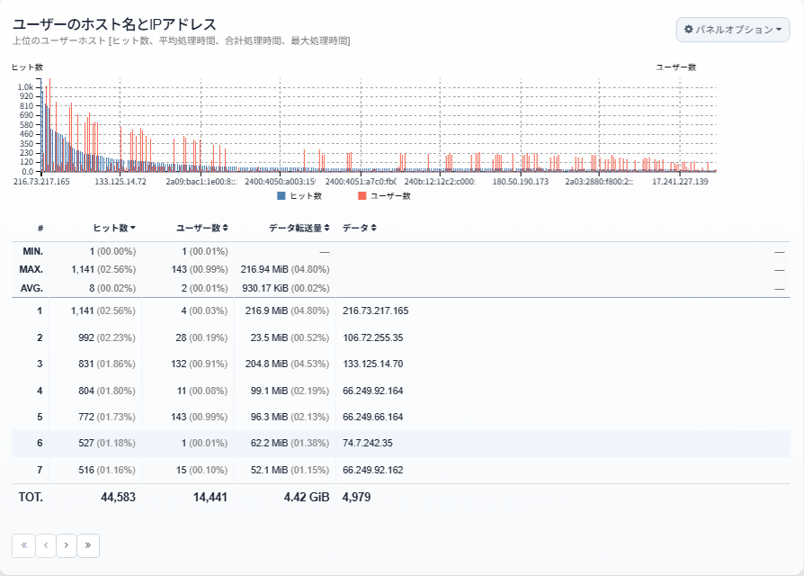This screenshot has width=804, height=576.
Task: Select highlighted row 74.7.242.35
Action: tap(400, 443)
